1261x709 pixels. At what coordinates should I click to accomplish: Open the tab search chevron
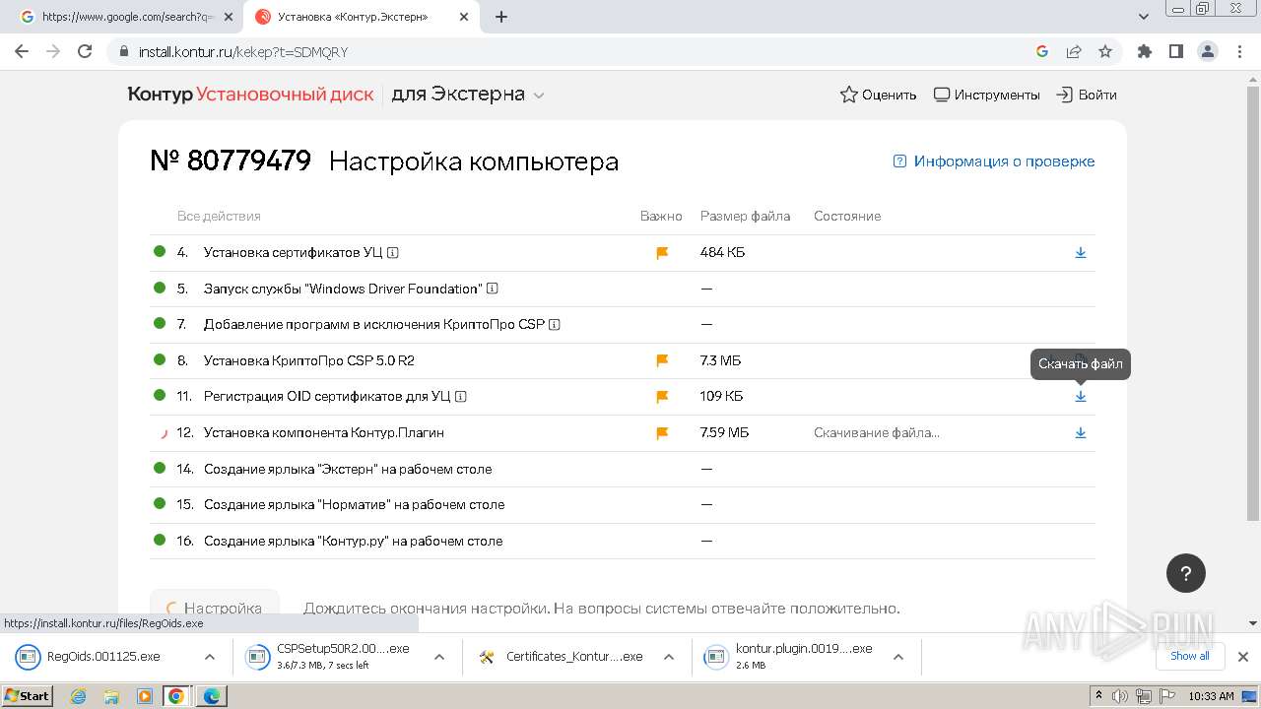(x=1144, y=17)
